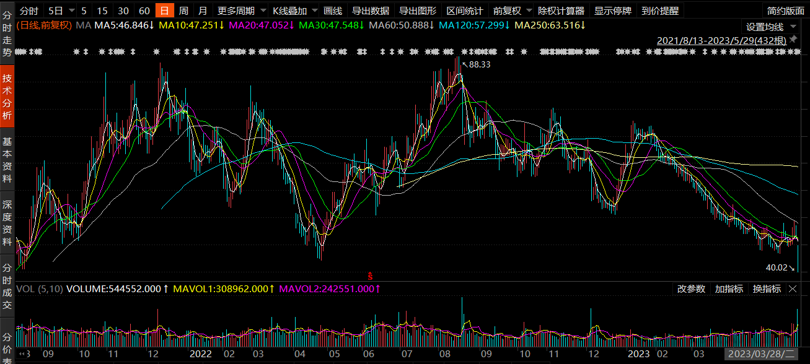Switch to the 周 weekly period
This screenshot has height=364, width=810.
[183, 11]
